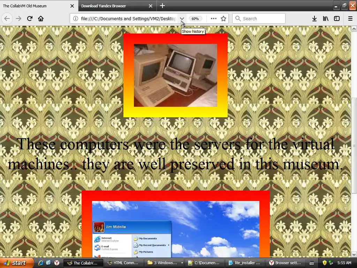Show site information for the file URL
The image size is (357, 268).
coord(75,19)
